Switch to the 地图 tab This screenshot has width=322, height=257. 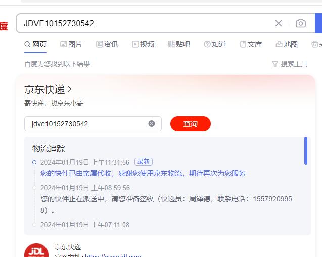[287, 44]
